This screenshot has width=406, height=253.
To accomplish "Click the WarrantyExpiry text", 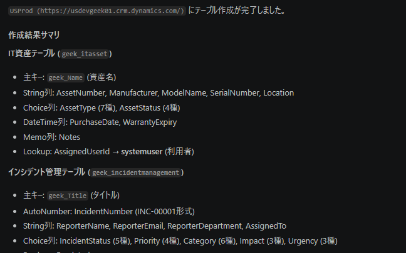I will coord(149,122).
